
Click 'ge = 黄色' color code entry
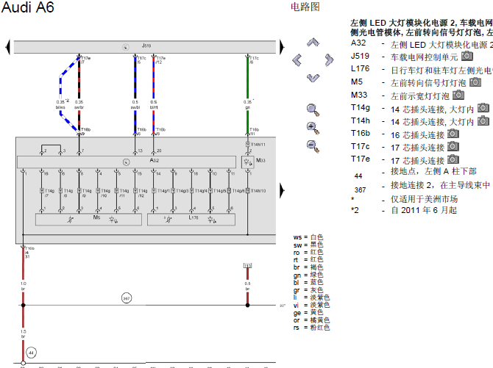click(x=308, y=312)
